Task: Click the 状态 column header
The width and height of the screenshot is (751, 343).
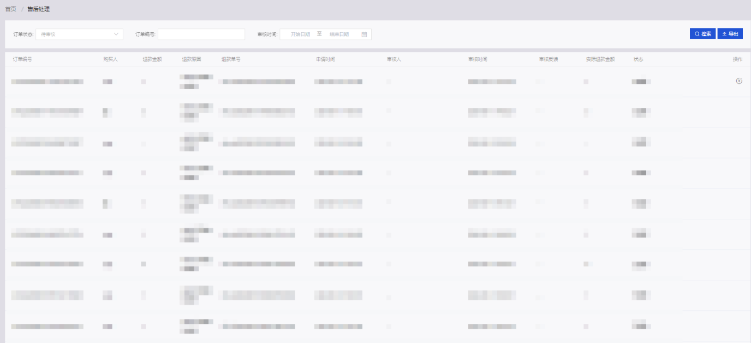Action: (x=638, y=59)
